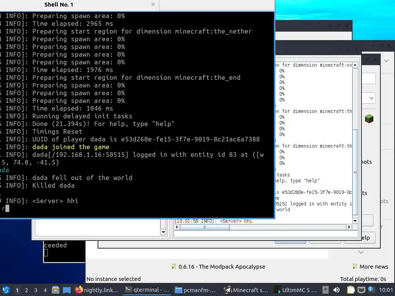The width and height of the screenshot is (395, 296).
Task: Switch to virtual desktop 2
Action: (x=27, y=290)
